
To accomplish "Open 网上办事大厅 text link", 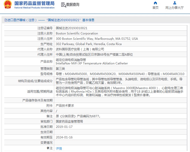I will [174, 8].
